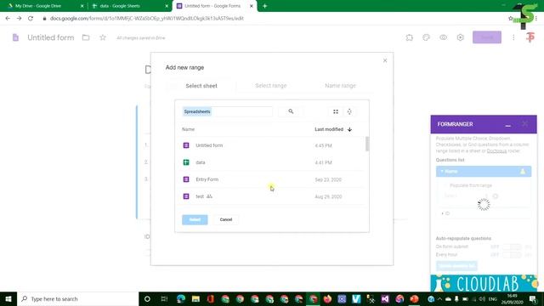This screenshot has width=544, height=306.
Task: Select the 'data' spreadsheet file row
Action: pyautogui.click(x=273, y=162)
